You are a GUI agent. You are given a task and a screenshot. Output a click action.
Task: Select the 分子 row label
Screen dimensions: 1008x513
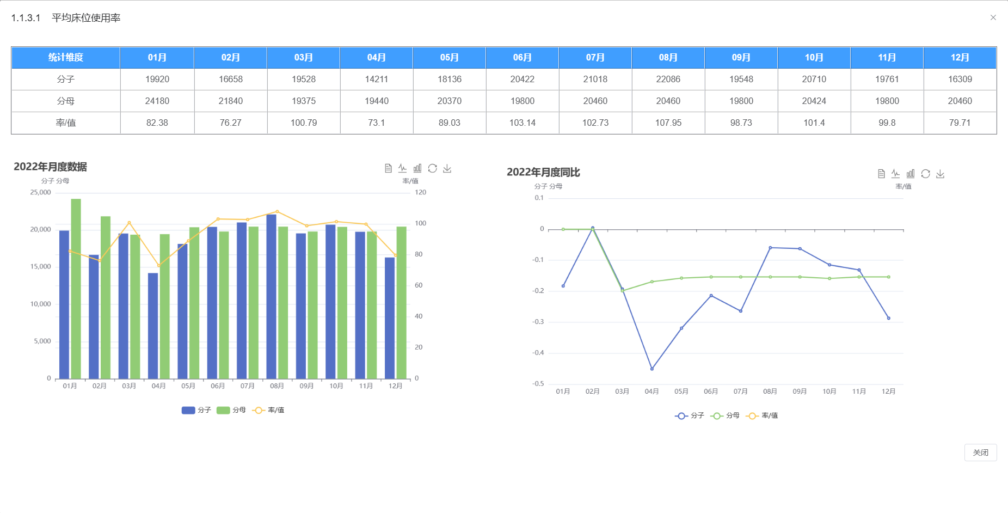point(66,79)
